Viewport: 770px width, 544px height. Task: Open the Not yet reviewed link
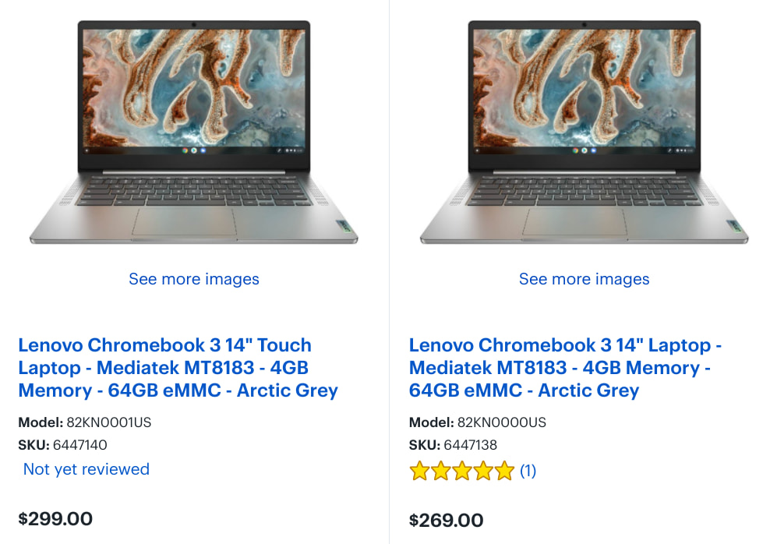pos(87,469)
